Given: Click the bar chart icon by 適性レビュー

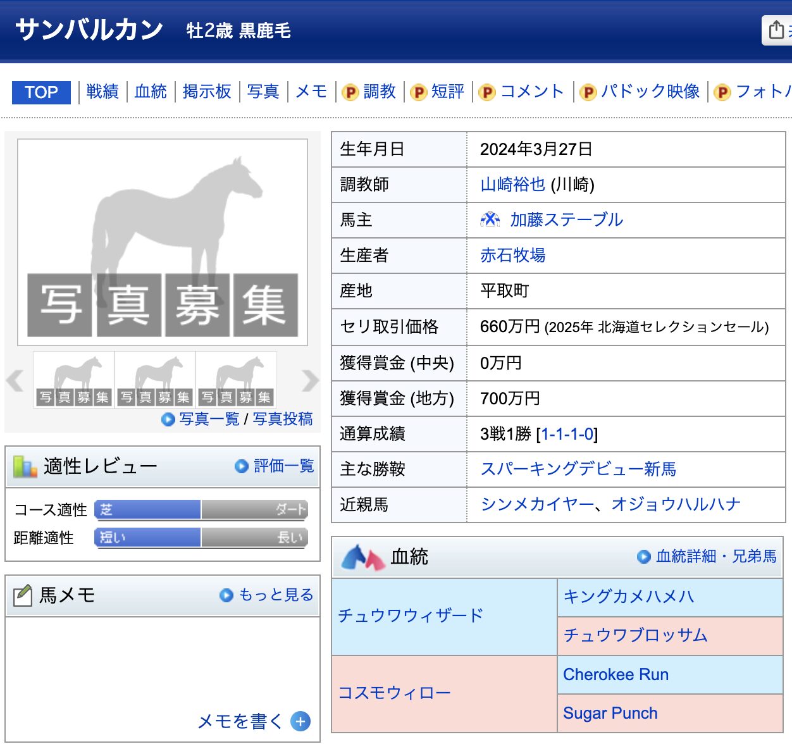Looking at the screenshot, I should (25, 467).
